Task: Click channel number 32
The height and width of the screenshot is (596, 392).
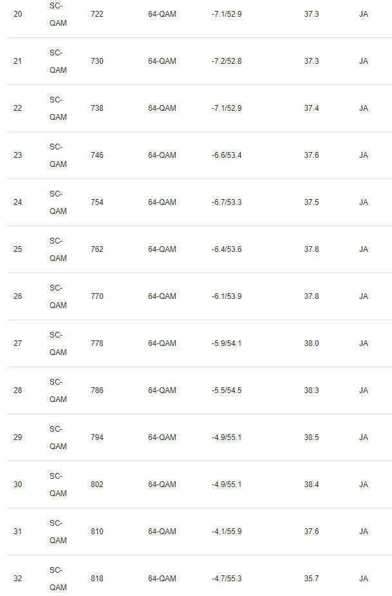Action: coord(17,579)
